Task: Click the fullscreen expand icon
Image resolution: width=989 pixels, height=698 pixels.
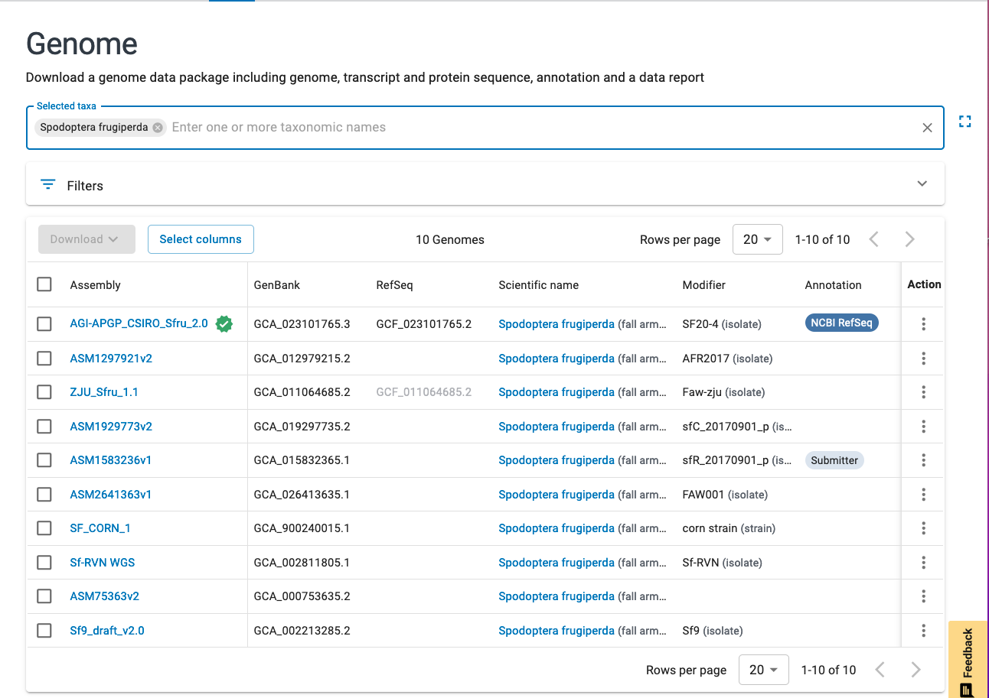Action: pyautogui.click(x=965, y=121)
